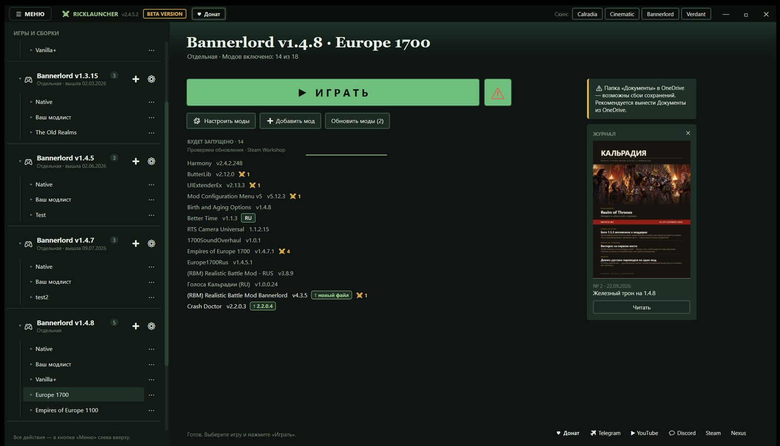Open gear settings for Bannerlord v1.4.7
780x446 pixels.
pos(152,243)
